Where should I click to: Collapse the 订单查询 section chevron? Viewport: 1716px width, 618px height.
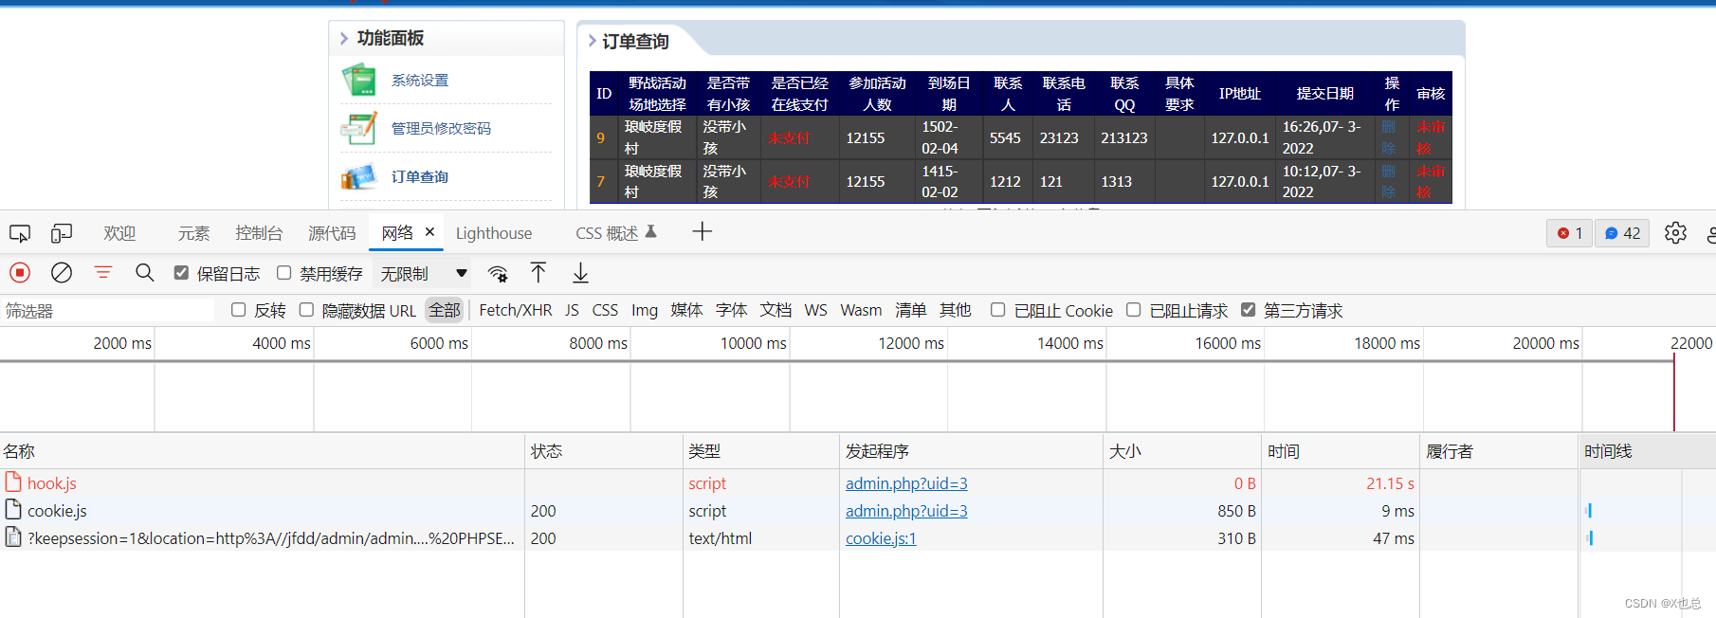593,41
